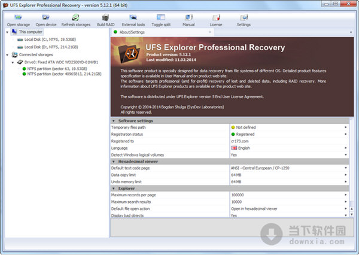This screenshot has height=255, width=359.
Task: Open Default file open action arrow
Action: (x=346, y=208)
